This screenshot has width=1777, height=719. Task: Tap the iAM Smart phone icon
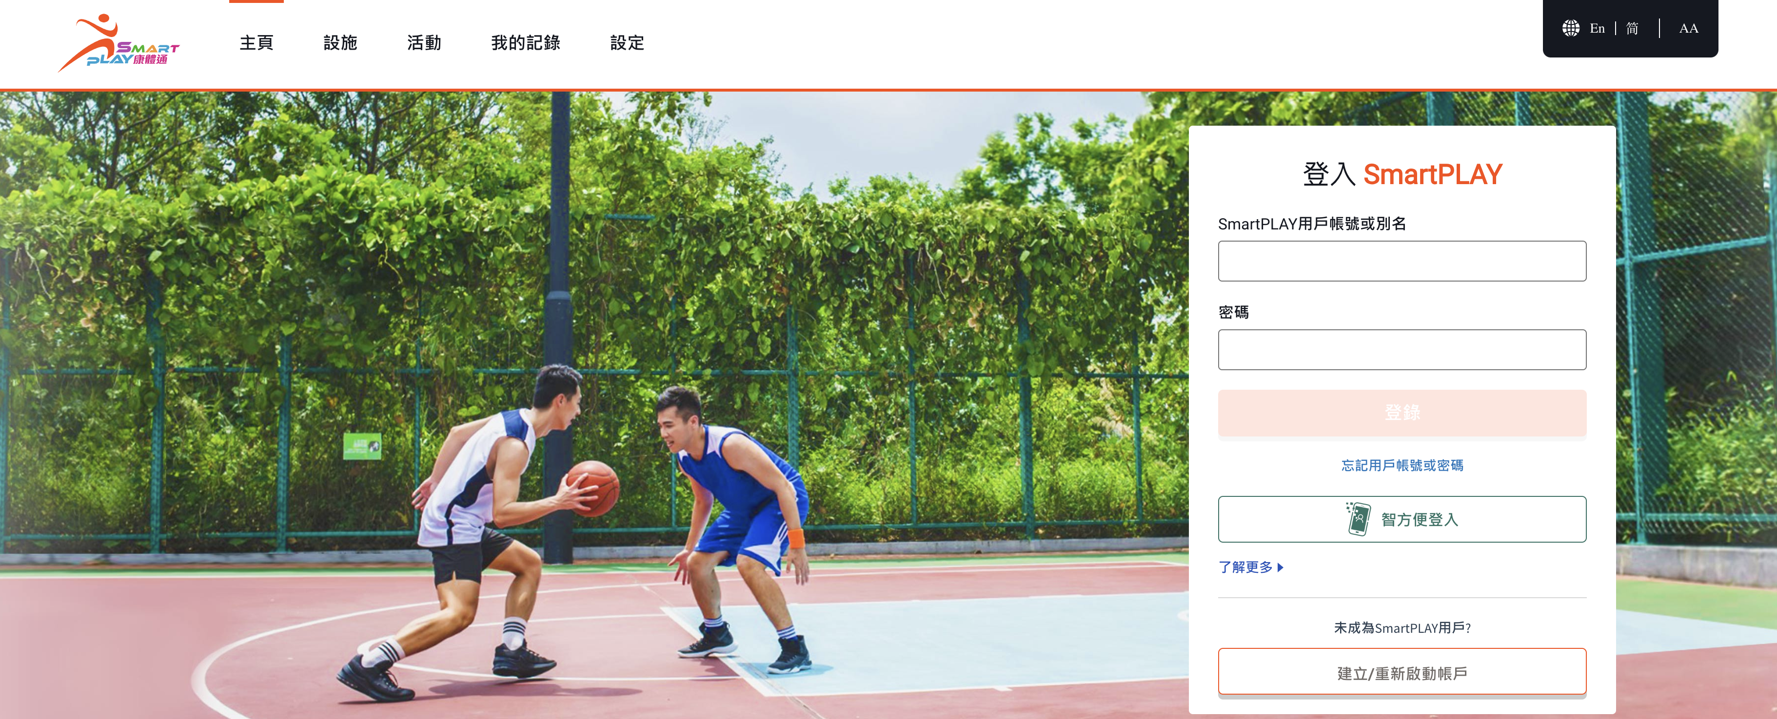(x=1358, y=519)
